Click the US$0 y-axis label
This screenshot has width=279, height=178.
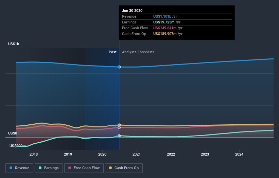(x=13, y=133)
